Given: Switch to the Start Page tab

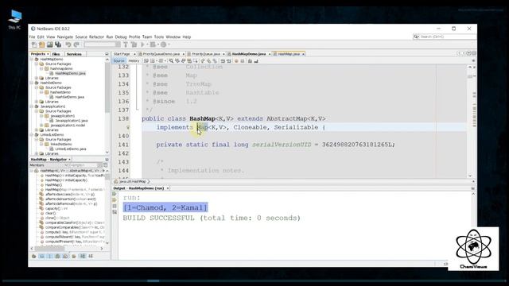Looking at the screenshot, I should [122, 54].
